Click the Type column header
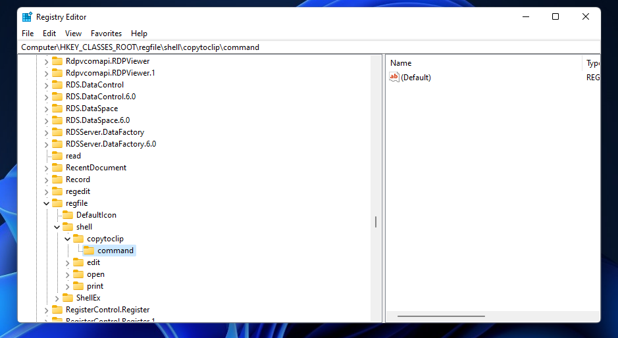Image resolution: width=618 pixels, height=338 pixels. pyautogui.click(x=592, y=63)
